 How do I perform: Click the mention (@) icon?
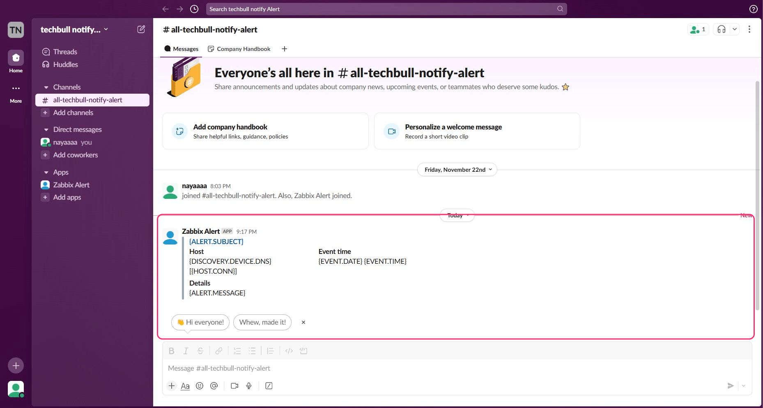click(214, 386)
